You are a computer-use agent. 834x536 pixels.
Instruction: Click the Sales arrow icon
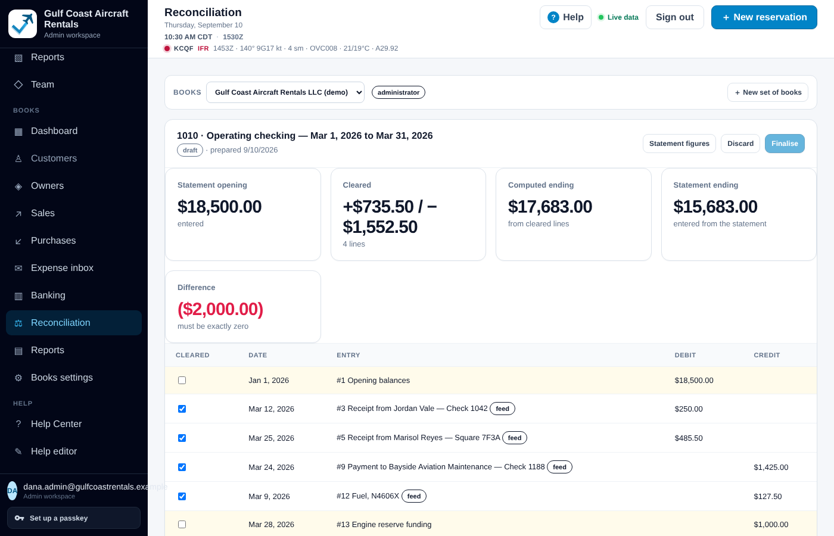click(x=18, y=214)
